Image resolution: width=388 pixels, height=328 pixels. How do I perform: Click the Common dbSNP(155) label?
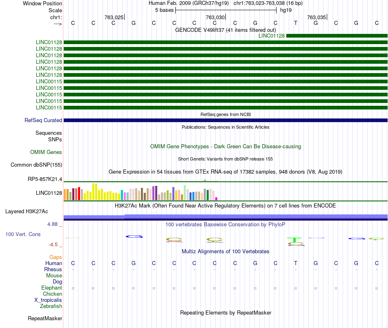click(x=36, y=165)
